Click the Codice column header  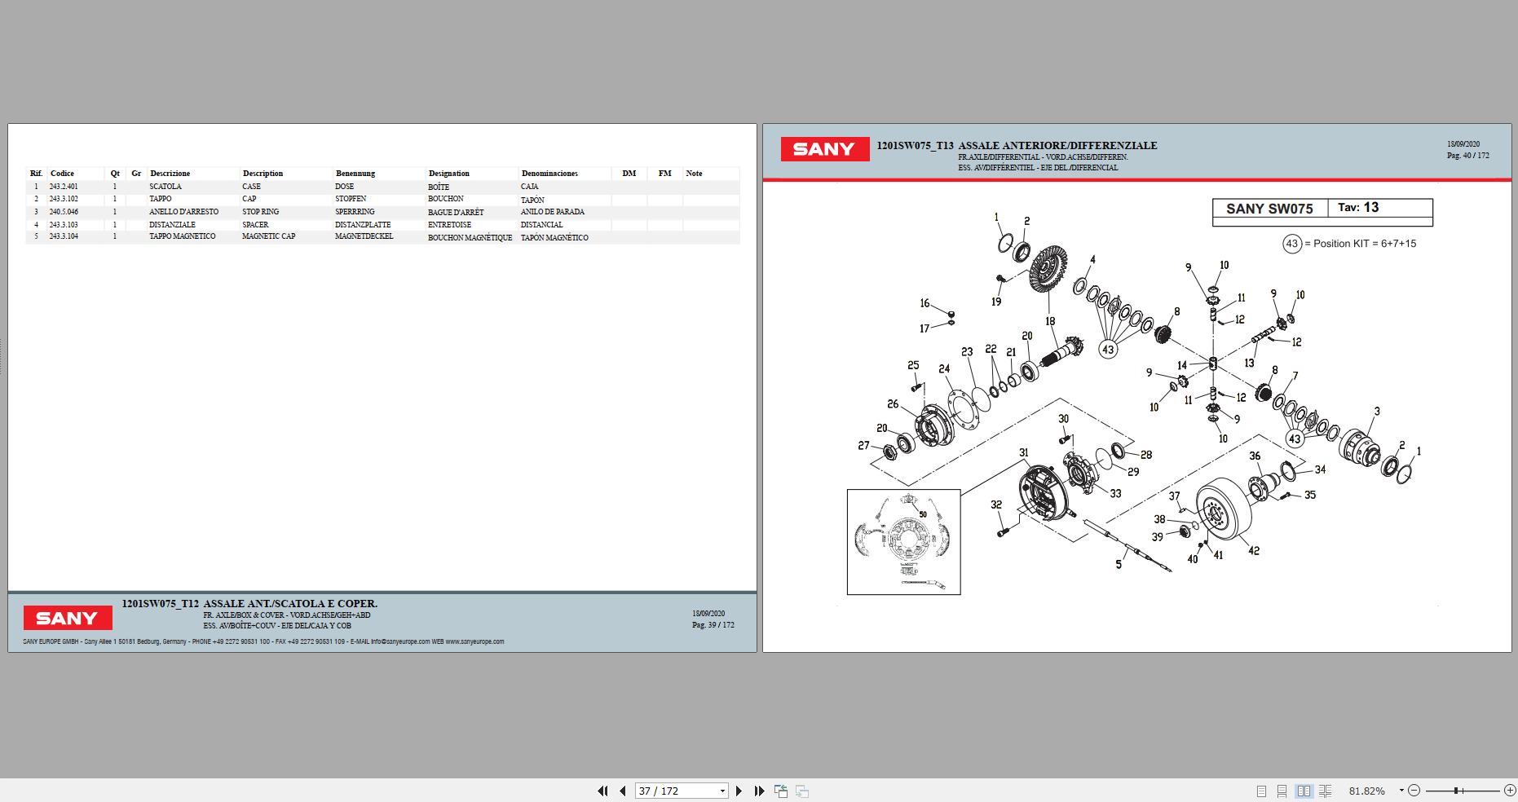(62, 174)
